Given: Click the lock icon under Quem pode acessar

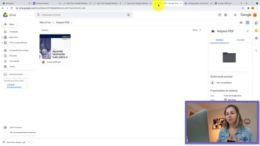Looking at the screenshot, I should click(212, 83).
